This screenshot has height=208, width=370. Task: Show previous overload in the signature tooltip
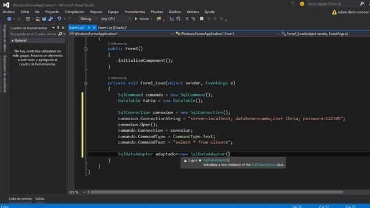click(185, 161)
